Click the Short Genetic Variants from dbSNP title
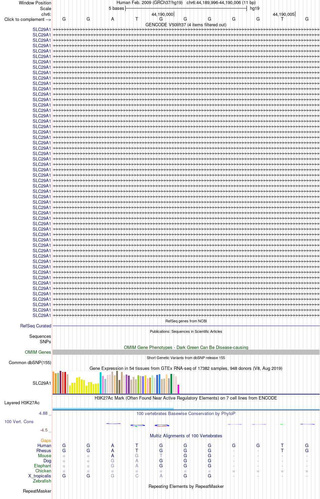The width and height of the screenshot is (320, 499). pyautogui.click(x=186, y=358)
